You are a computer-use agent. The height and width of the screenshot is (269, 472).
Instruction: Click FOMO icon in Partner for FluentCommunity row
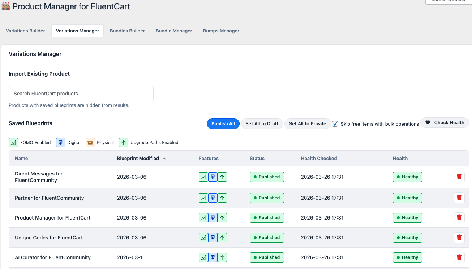pyautogui.click(x=203, y=198)
